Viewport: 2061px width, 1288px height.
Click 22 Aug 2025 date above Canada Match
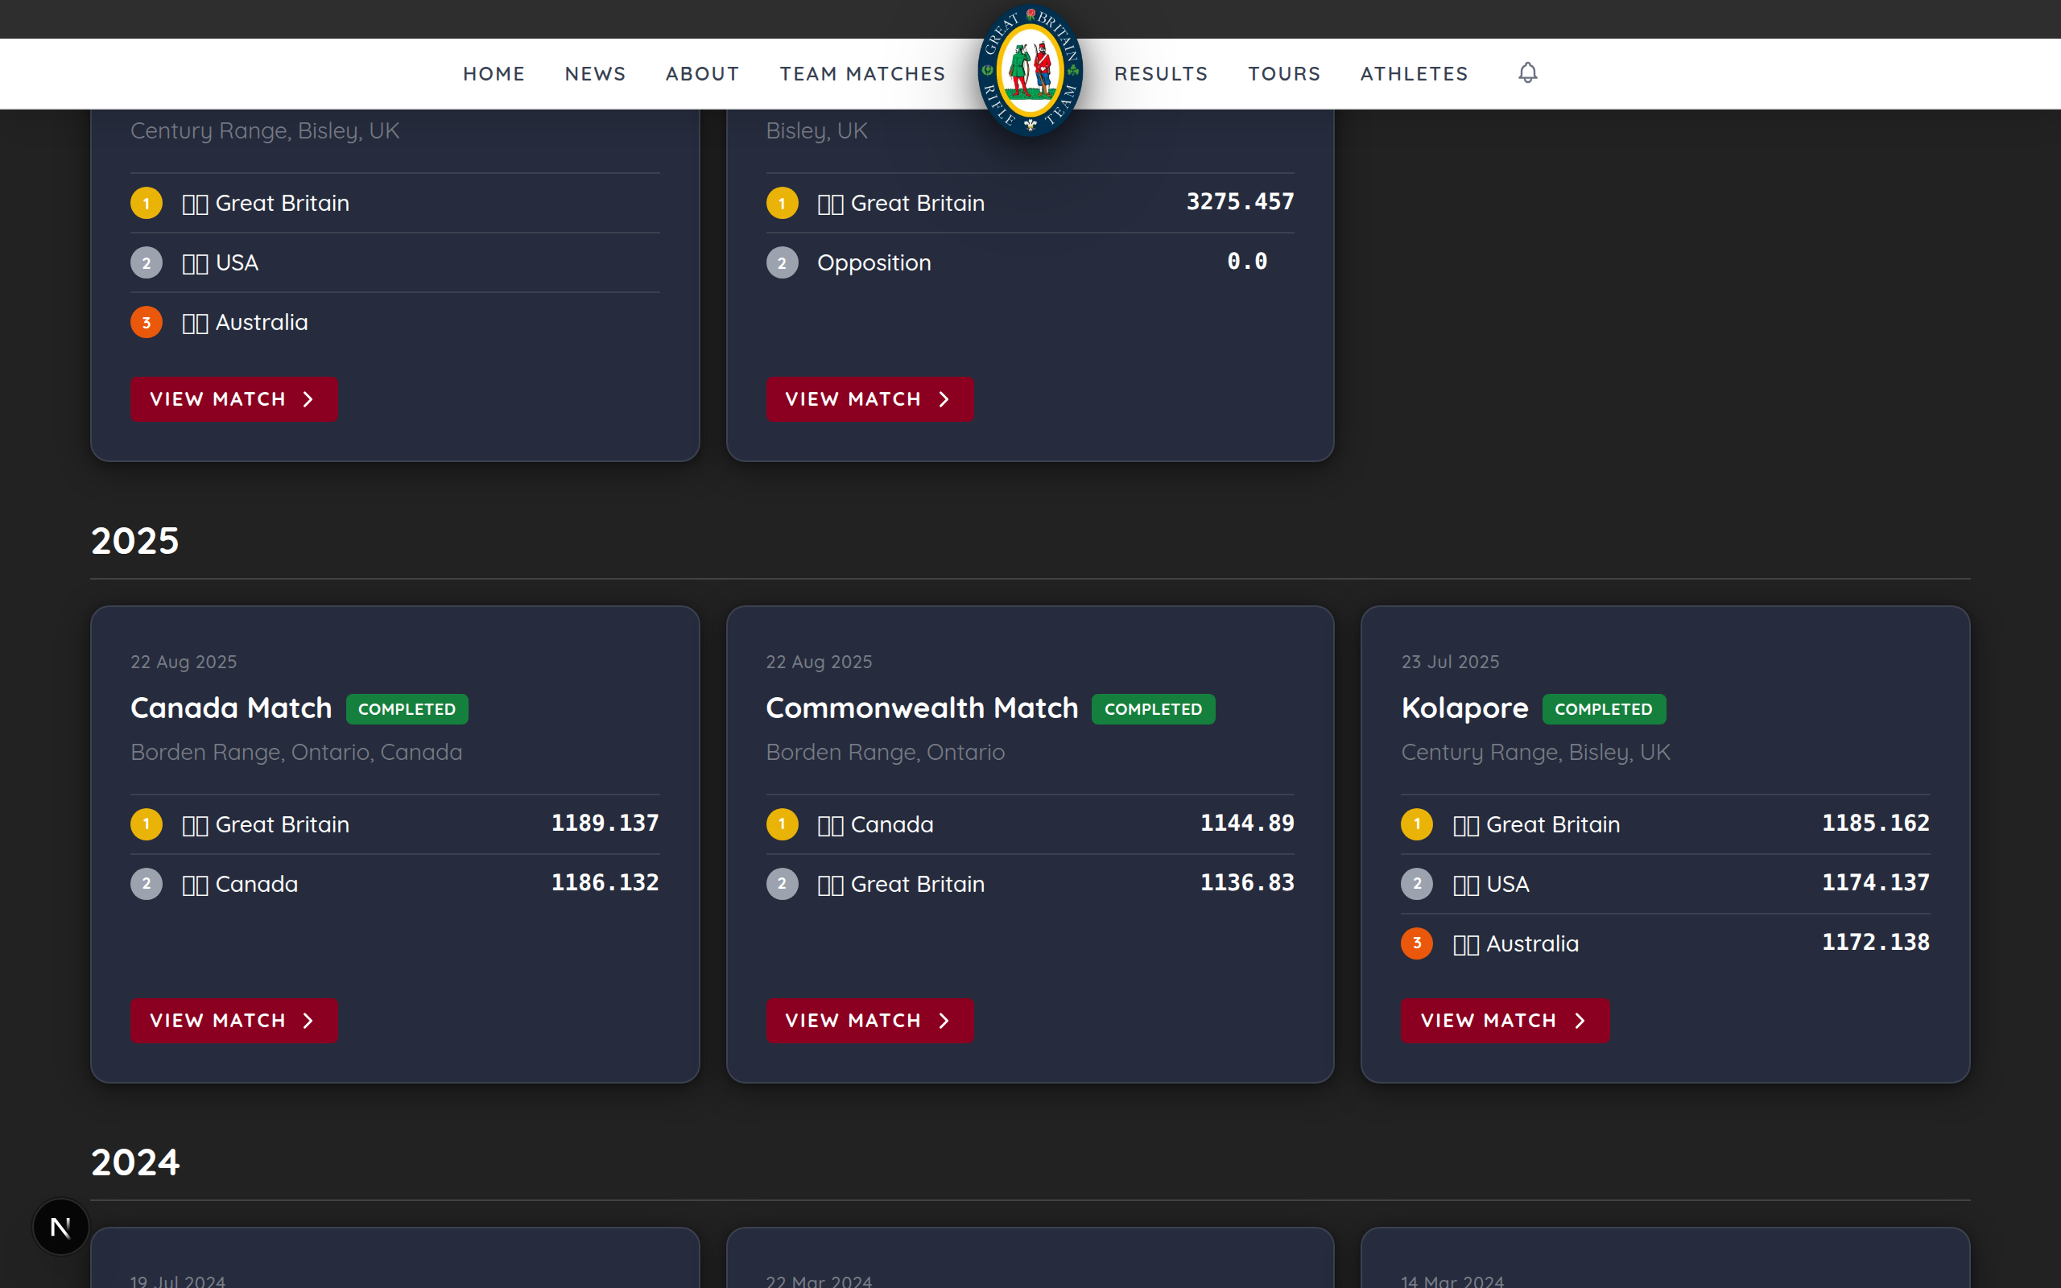(x=184, y=662)
